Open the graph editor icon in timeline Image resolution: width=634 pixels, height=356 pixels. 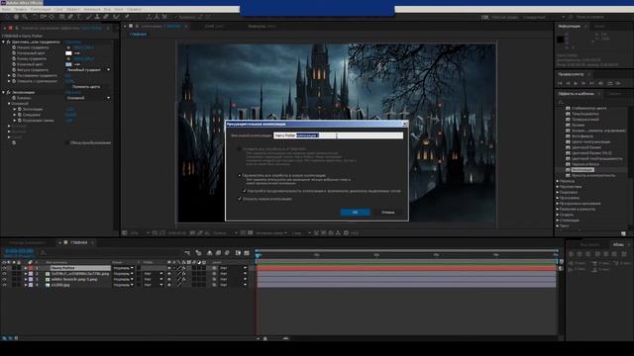(247, 253)
